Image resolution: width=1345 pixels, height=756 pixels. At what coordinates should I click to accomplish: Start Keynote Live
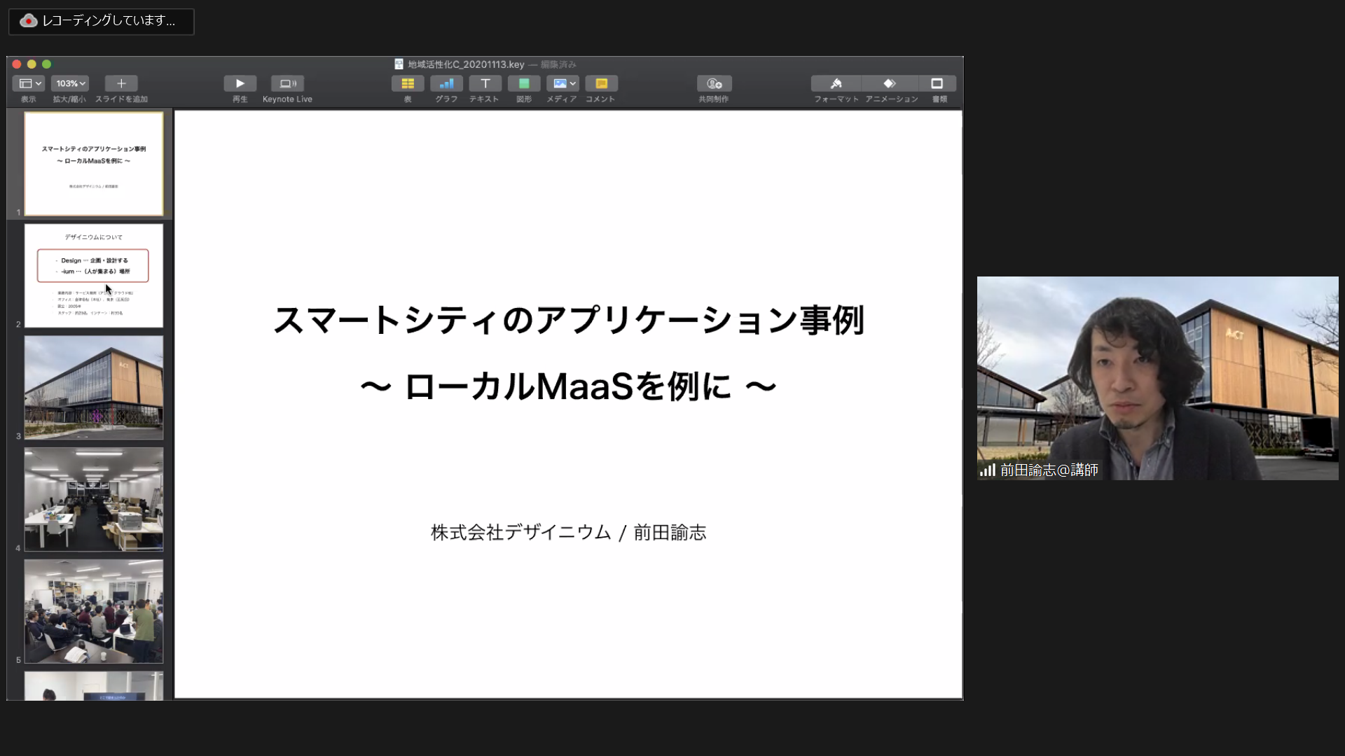[x=287, y=83]
